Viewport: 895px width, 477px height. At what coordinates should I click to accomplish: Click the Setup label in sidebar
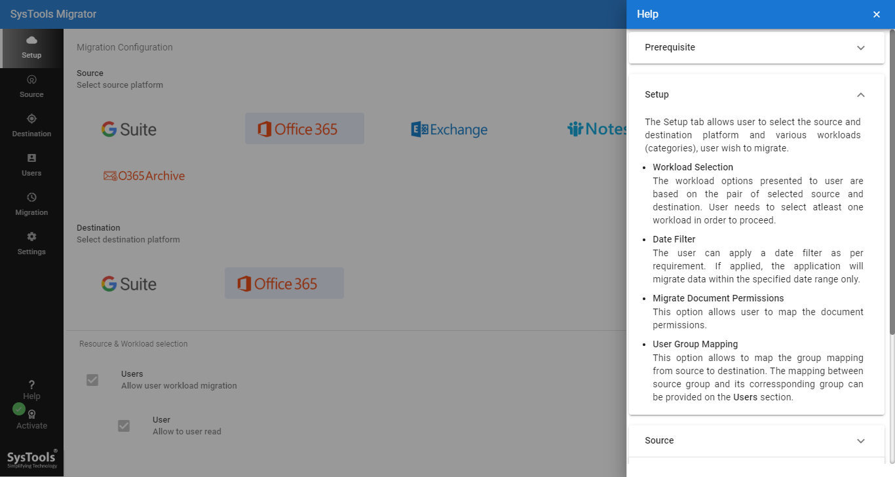pos(31,55)
